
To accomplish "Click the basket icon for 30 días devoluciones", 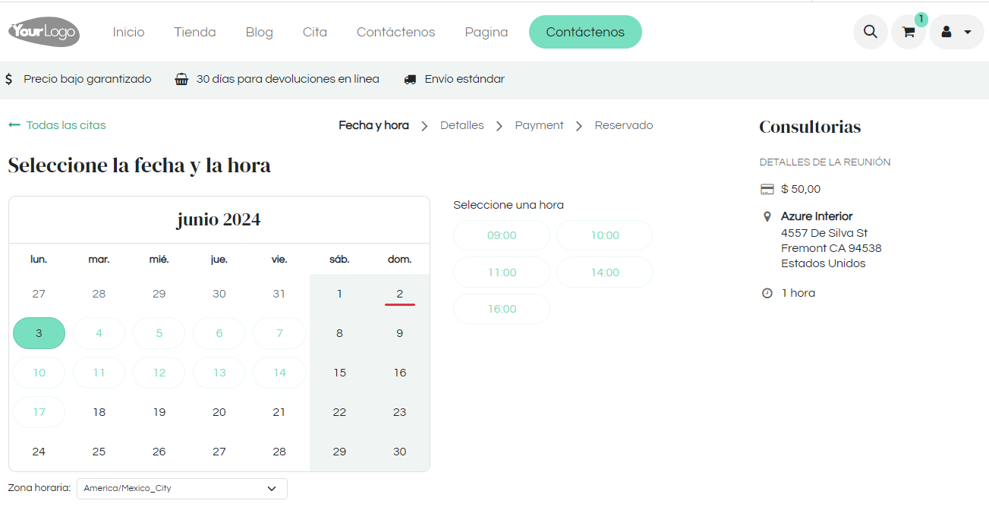I will pos(181,79).
